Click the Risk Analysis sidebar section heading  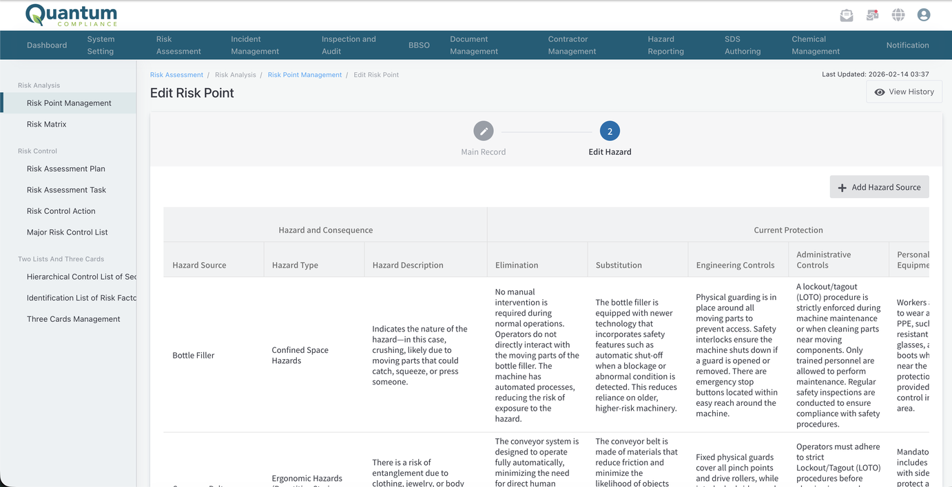(39, 85)
